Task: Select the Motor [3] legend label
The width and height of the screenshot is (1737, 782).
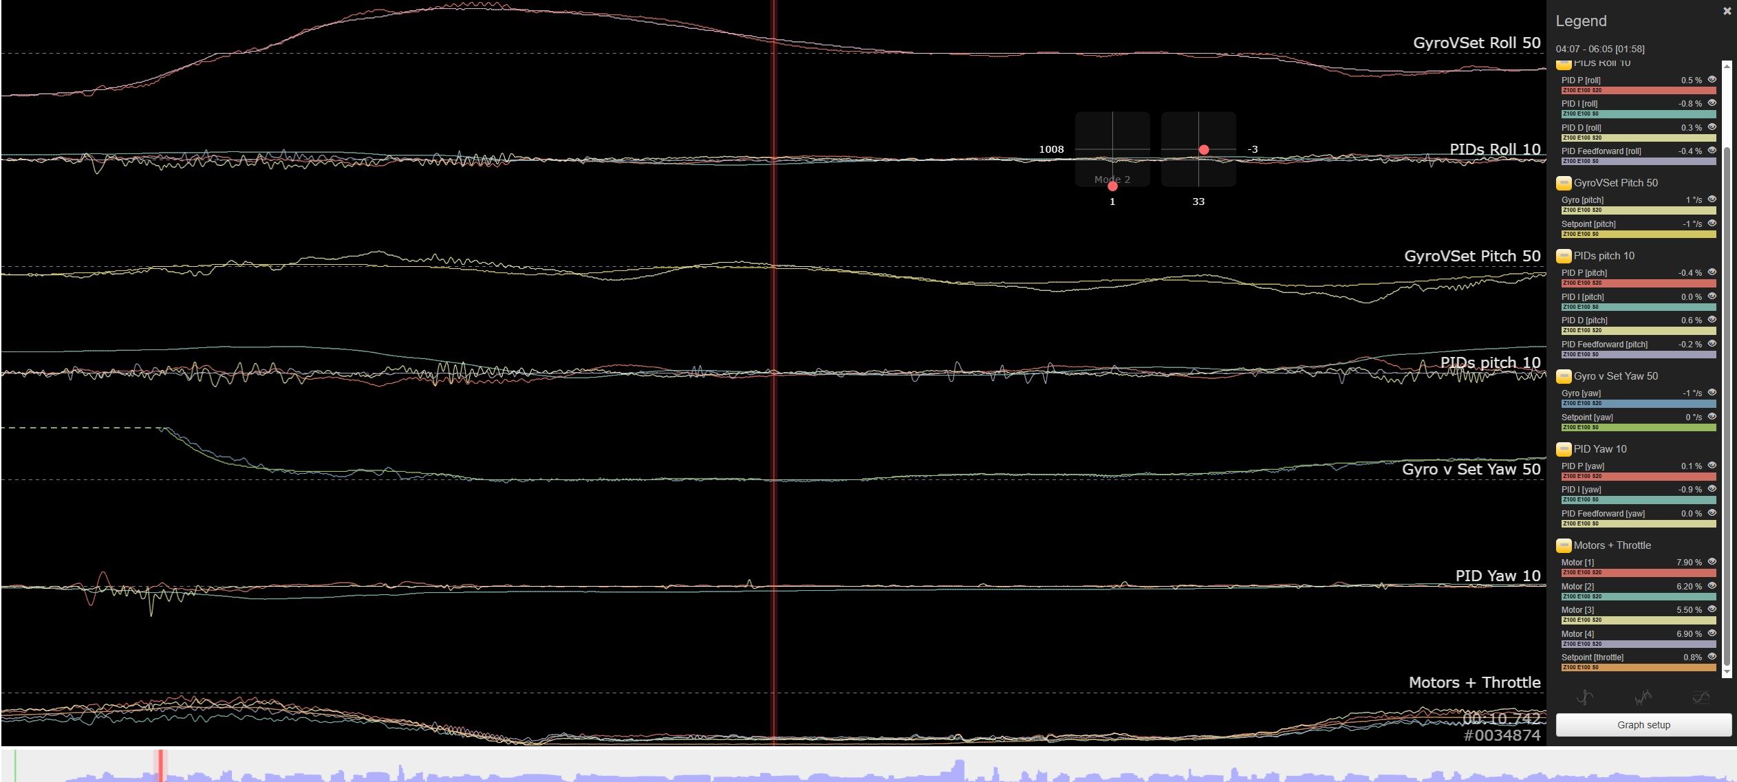Action: 1577,610
